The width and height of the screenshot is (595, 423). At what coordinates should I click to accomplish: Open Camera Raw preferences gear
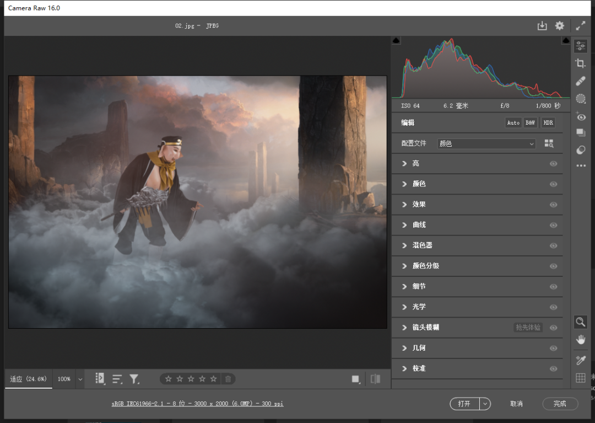coord(559,26)
